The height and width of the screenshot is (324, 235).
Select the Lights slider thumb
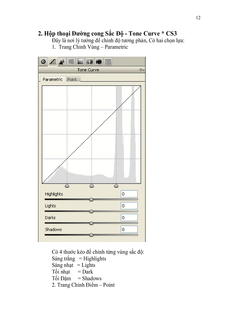91,211
